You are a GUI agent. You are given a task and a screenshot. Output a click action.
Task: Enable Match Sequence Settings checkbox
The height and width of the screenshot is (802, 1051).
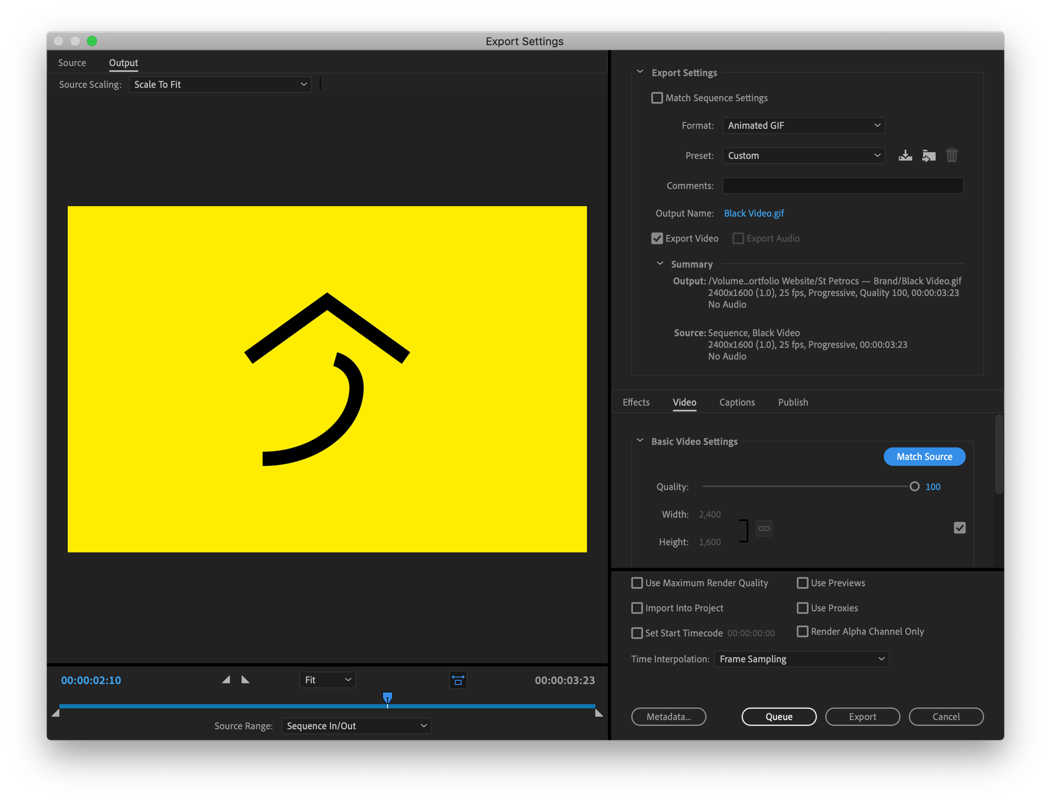point(657,98)
